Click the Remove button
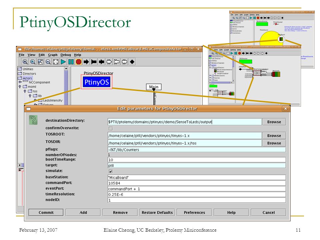Screen dimensions: 320x240 (120, 212)
